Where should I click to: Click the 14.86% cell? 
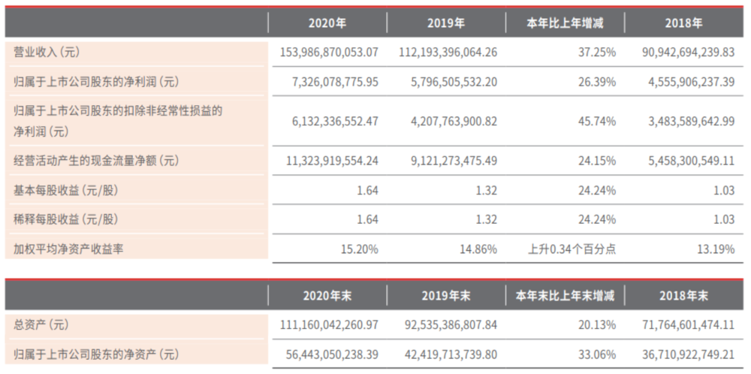pyautogui.click(x=478, y=249)
